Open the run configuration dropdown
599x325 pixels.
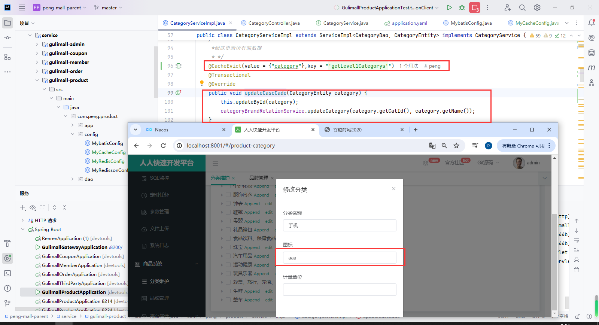click(x=386, y=7)
